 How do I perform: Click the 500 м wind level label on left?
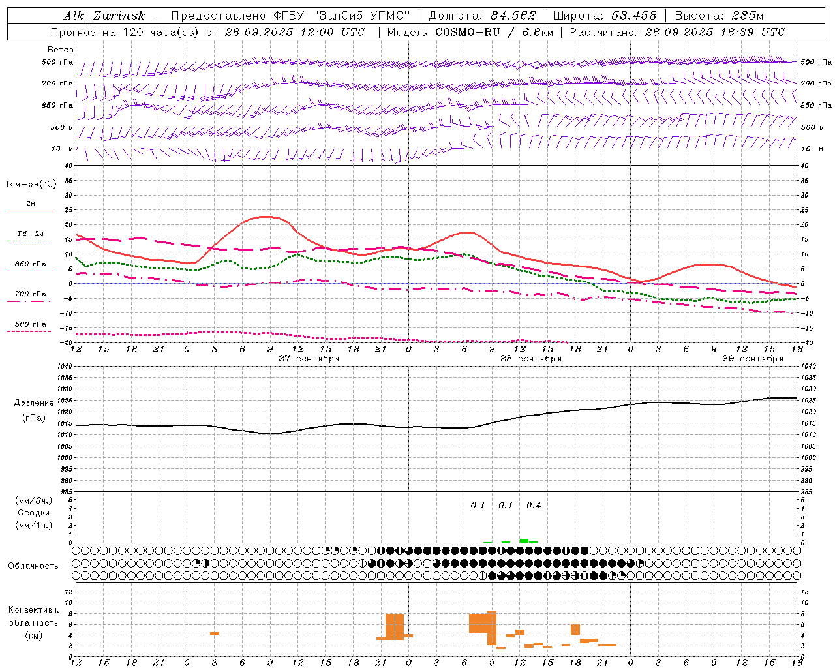(62, 127)
